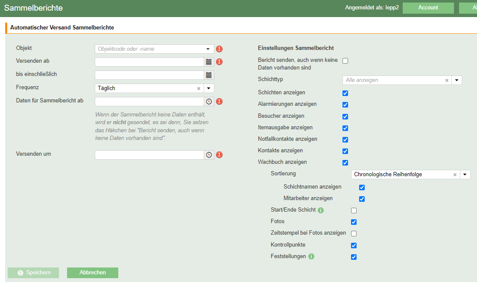Uncheck Schichten anzeigen
The height and width of the screenshot is (282, 477).
[x=345, y=93]
